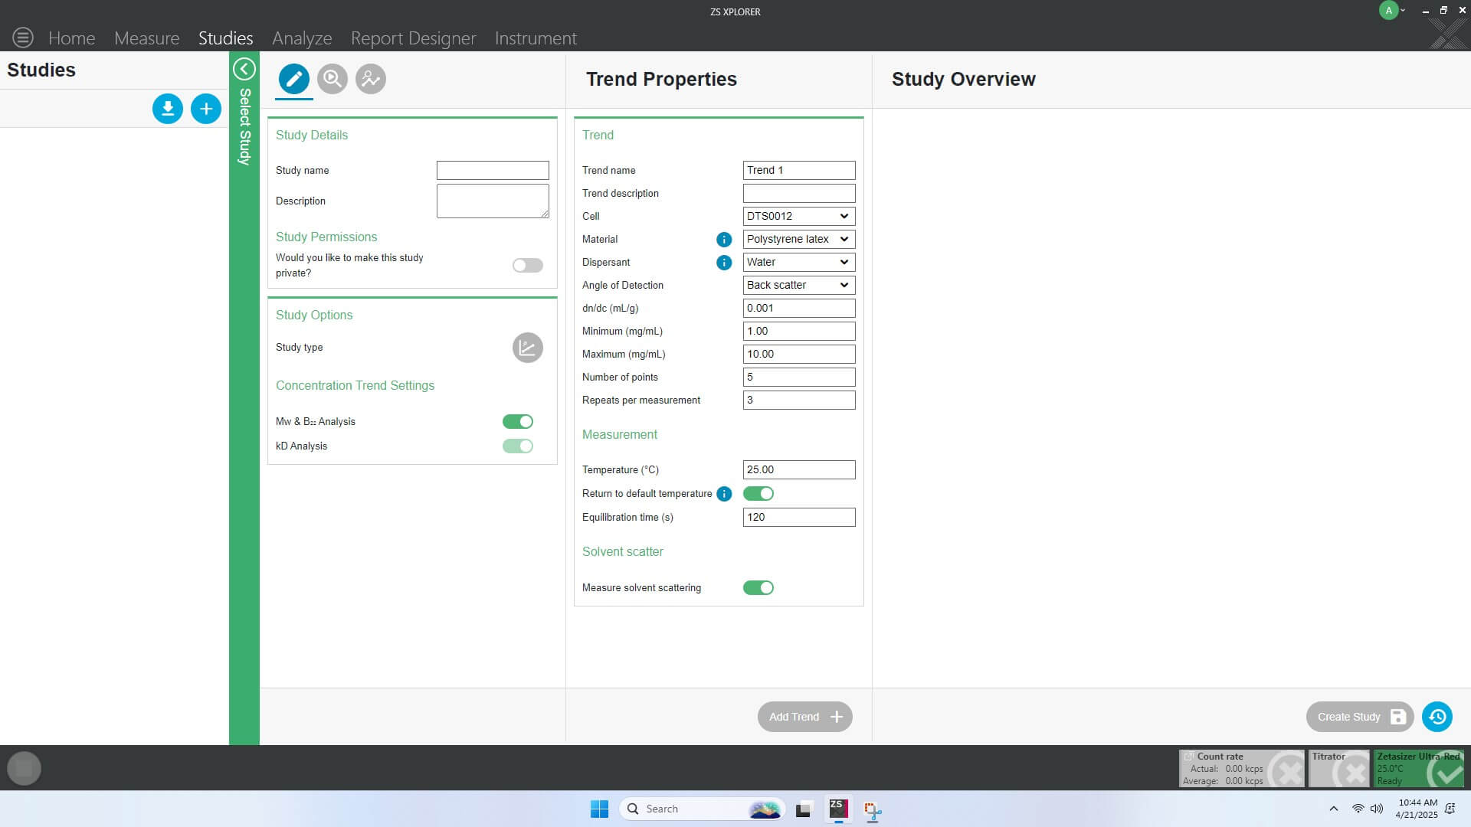This screenshot has height=827, width=1471.
Task: Select the magnifier review study icon
Action: point(333,79)
